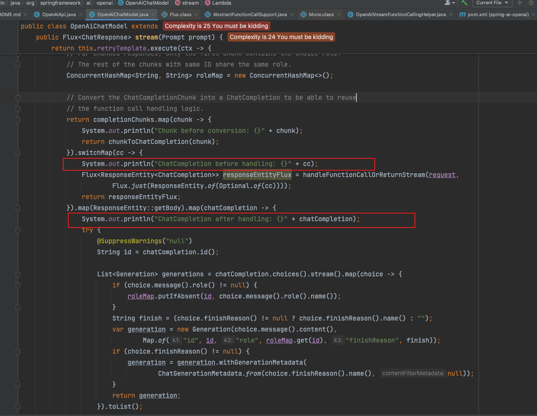Collapse fold at 'Convert the ChatCompletionChunk' comment
537x416 pixels.
[x=18, y=98]
